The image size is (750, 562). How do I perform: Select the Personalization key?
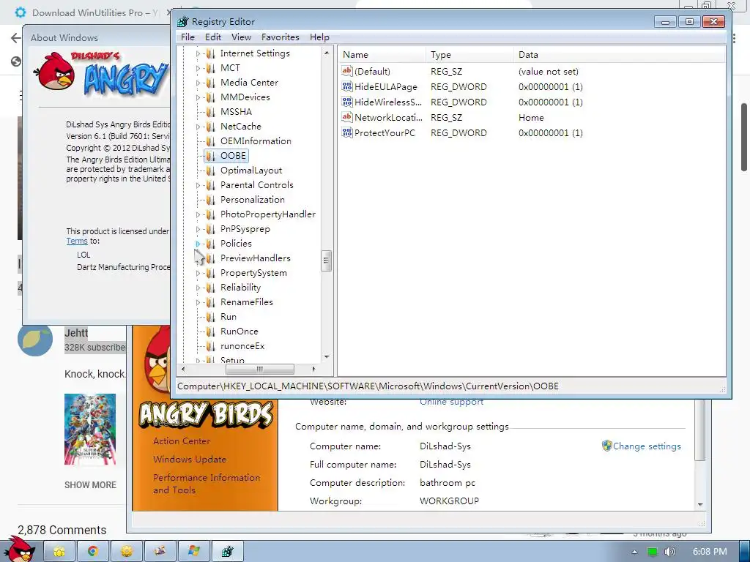[x=253, y=200]
